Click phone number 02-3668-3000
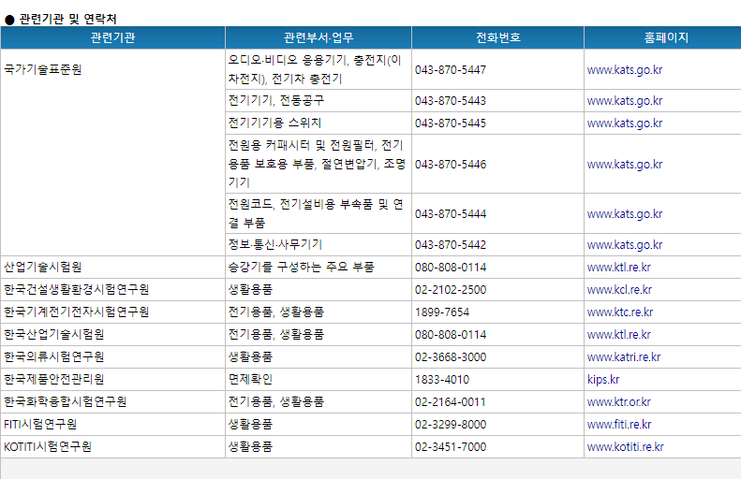The height and width of the screenshot is (479, 741). click(451, 356)
